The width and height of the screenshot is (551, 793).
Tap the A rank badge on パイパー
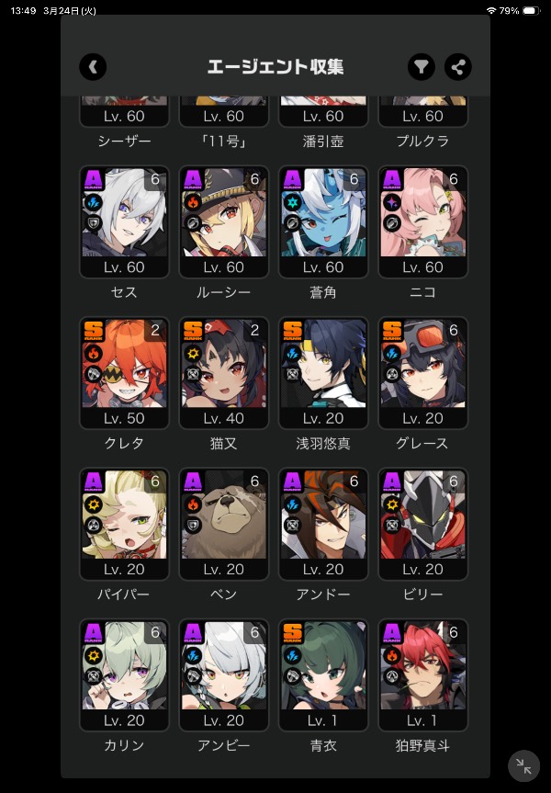(x=94, y=481)
